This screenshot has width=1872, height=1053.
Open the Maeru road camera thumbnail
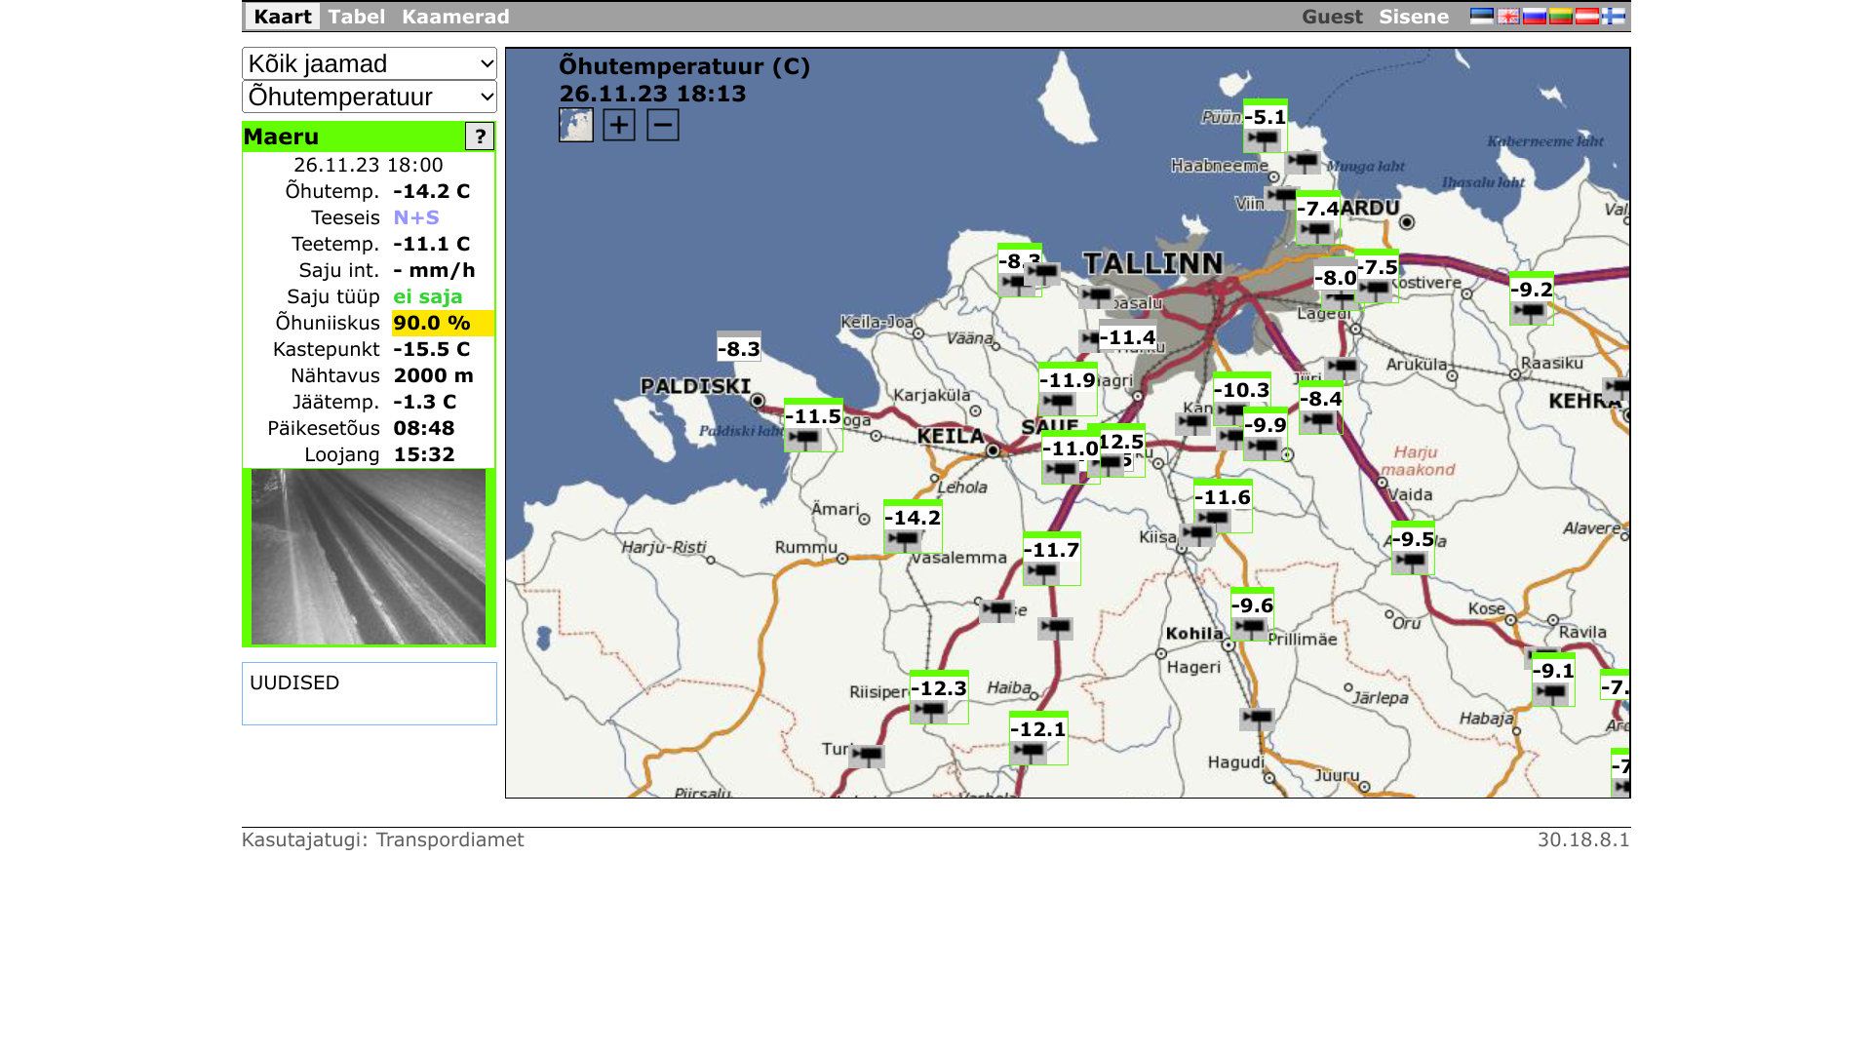pos(369,557)
